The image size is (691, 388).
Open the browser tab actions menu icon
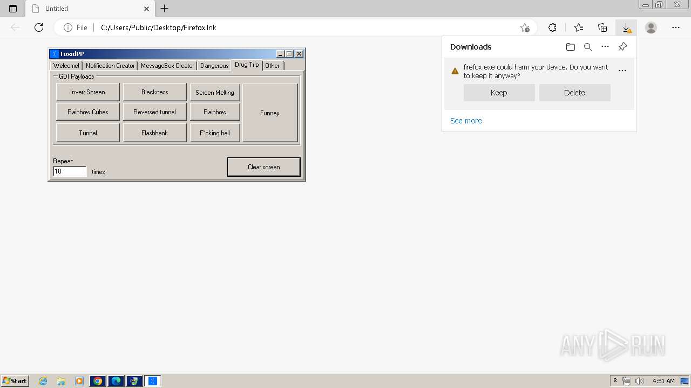pos(13,9)
